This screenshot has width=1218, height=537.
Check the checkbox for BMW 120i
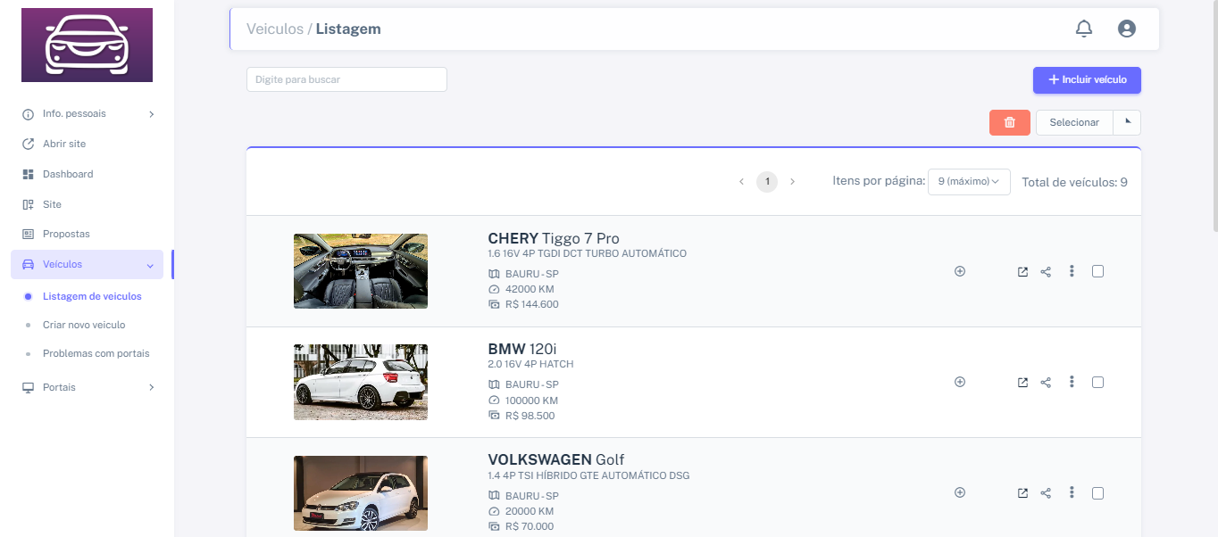click(1097, 382)
